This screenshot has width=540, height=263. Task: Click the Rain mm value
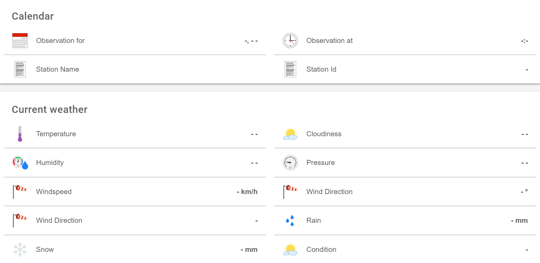coord(519,220)
